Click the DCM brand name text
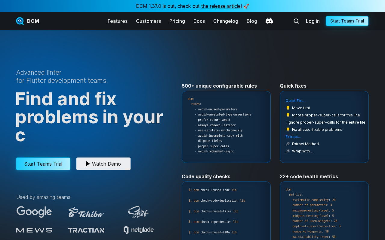This screenshot has width=385, height=240. [x=33, y=21]
